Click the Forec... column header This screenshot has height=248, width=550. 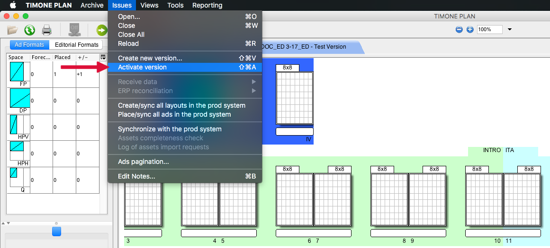point(41,57)
